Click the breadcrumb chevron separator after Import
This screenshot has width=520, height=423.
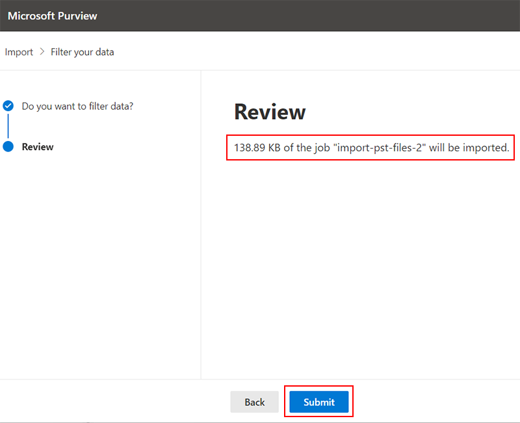click(42, 52)
